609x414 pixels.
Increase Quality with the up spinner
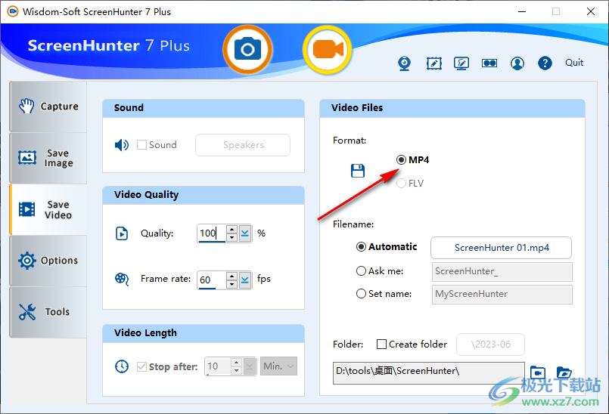pyautogui.click(x=231, y=230)
